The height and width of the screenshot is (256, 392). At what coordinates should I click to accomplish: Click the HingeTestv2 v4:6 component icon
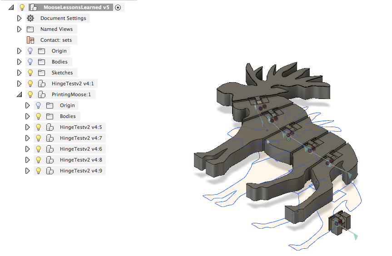[x=50, y=149]
